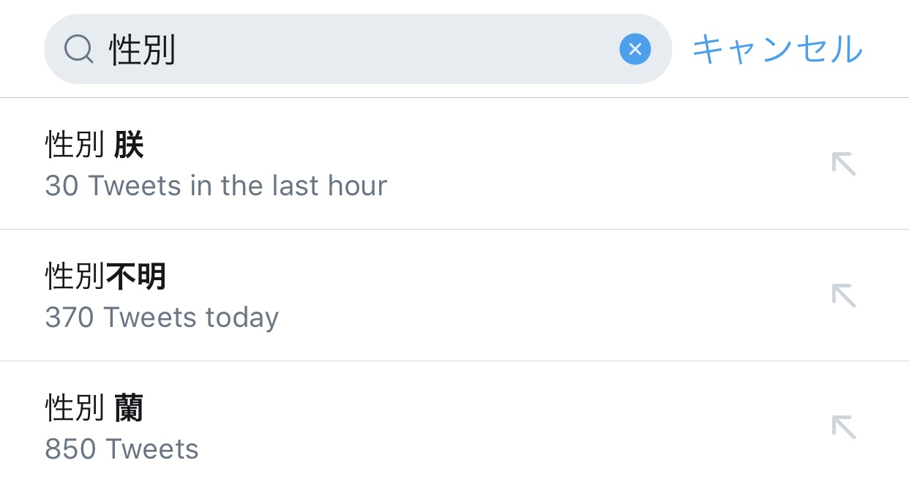Tap the autofill arrow beside 性別不明
The height and width of the screenshot is (482, 909).
pos(844,295)
